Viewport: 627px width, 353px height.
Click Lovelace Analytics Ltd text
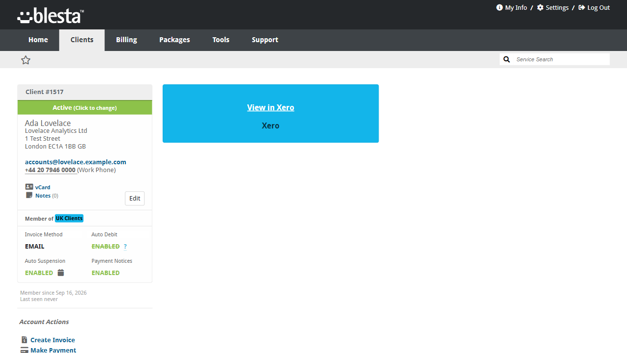56,131
